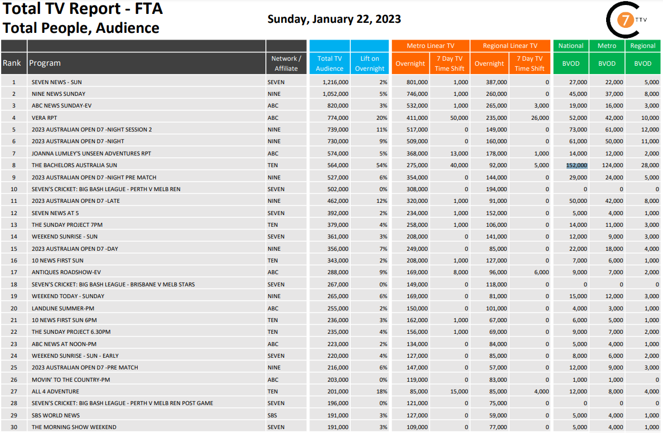
Task: Click the Program column header
Action: point(45,63)
